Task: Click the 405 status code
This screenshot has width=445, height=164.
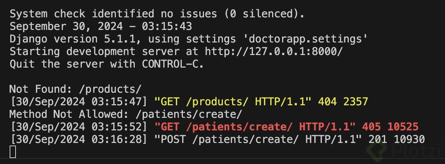Action: [374, 126]
